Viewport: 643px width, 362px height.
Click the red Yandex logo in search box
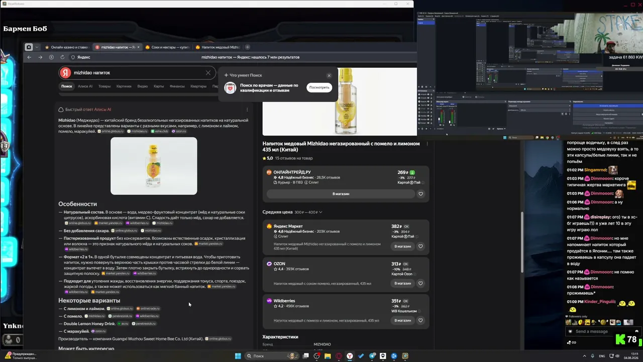(65, 73)
